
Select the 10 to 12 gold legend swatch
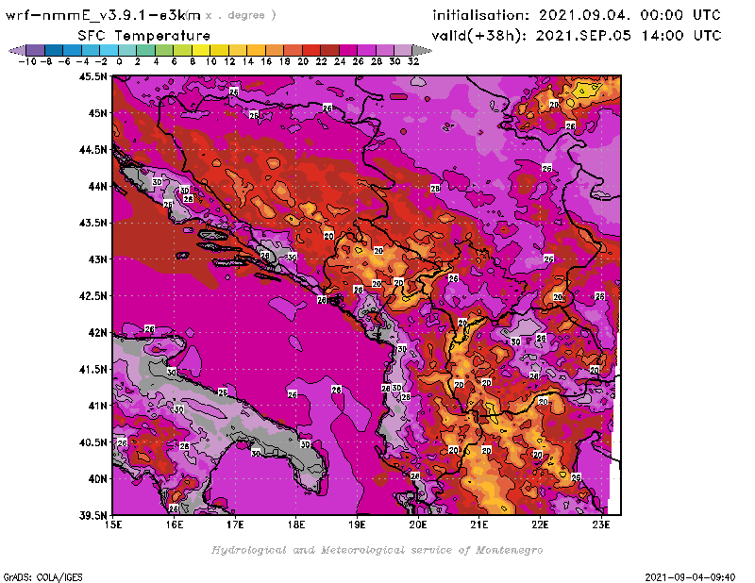[219, 51]
